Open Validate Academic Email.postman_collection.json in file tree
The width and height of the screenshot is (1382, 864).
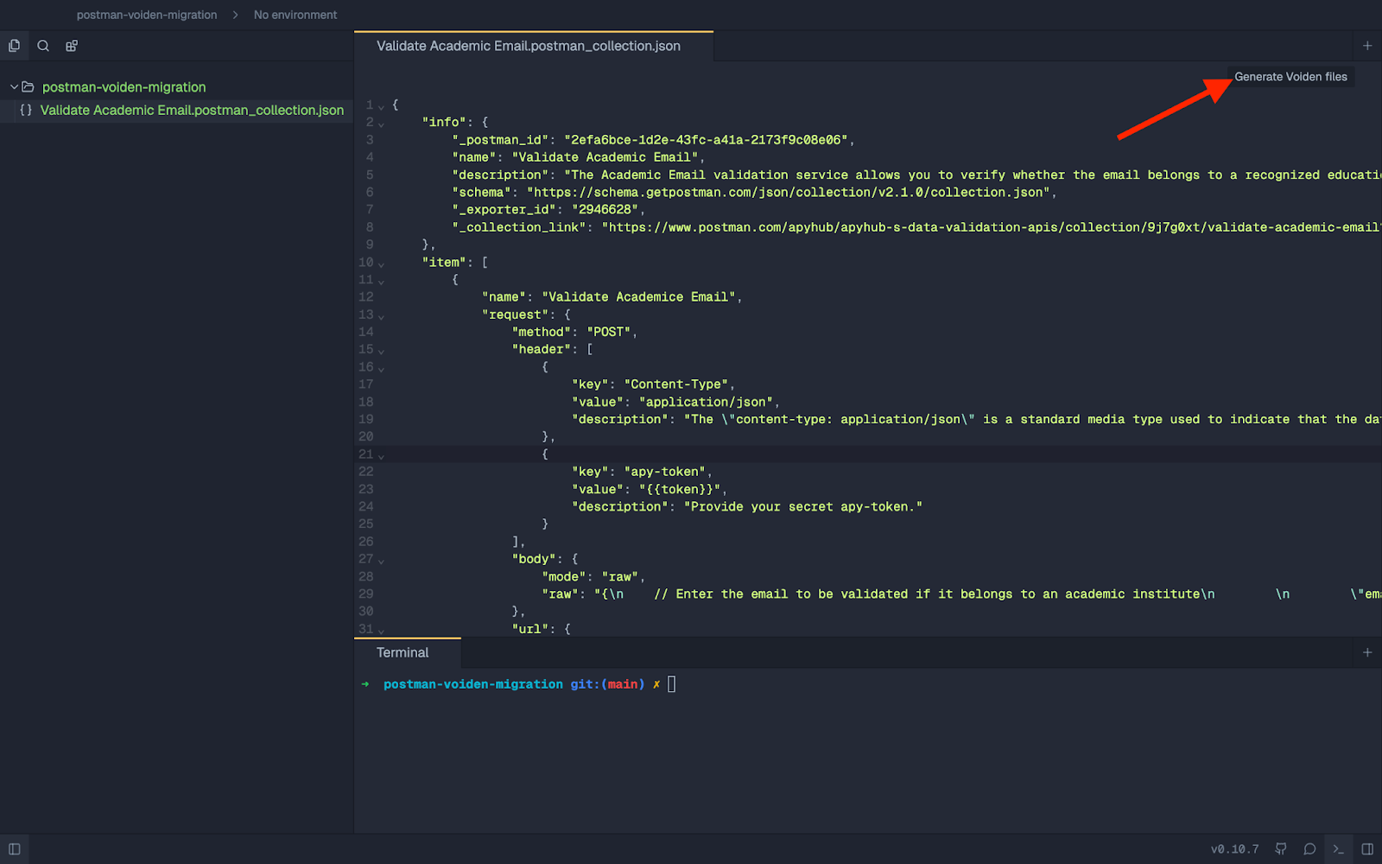(192, 111)
